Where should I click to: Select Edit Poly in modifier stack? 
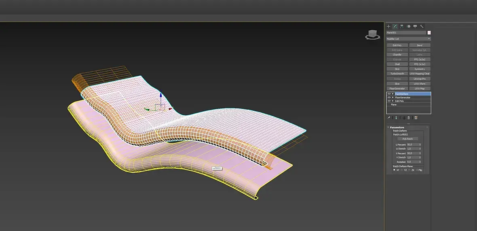(x=399, y=101)
